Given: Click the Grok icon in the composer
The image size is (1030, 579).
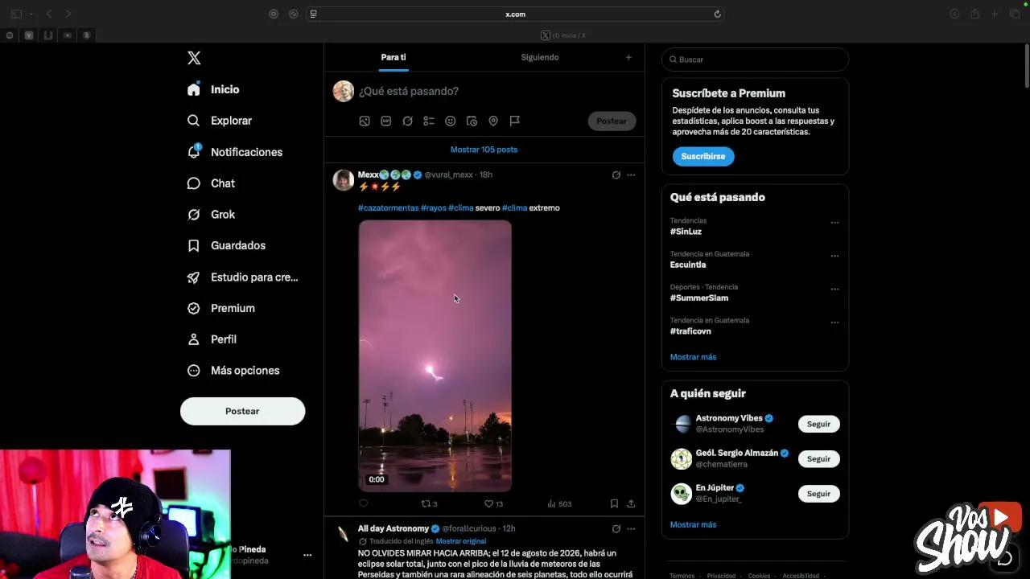Looking at the screenshot, I should pos(408,121).
